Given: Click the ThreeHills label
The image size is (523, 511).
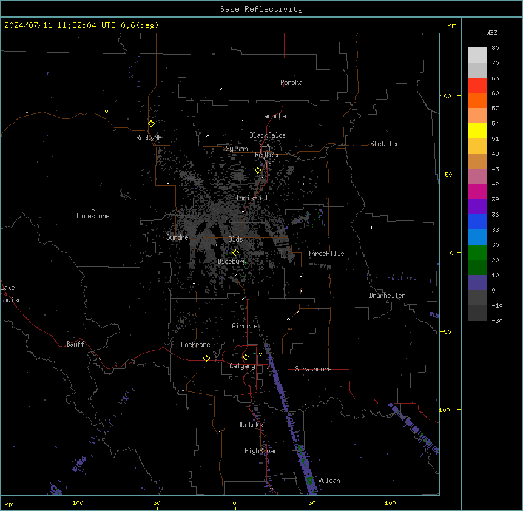Looking at the screenshot, I should pyautogui.click(x=326, y=254).
